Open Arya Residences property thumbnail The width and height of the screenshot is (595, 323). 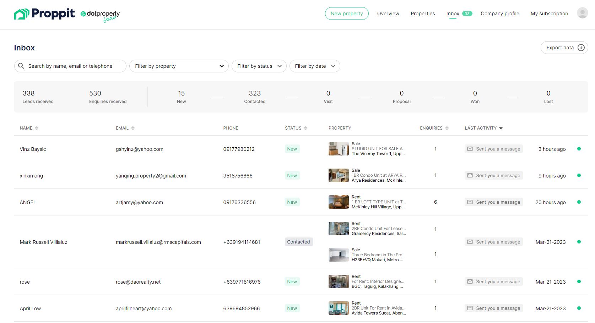[x=339, y=175]
